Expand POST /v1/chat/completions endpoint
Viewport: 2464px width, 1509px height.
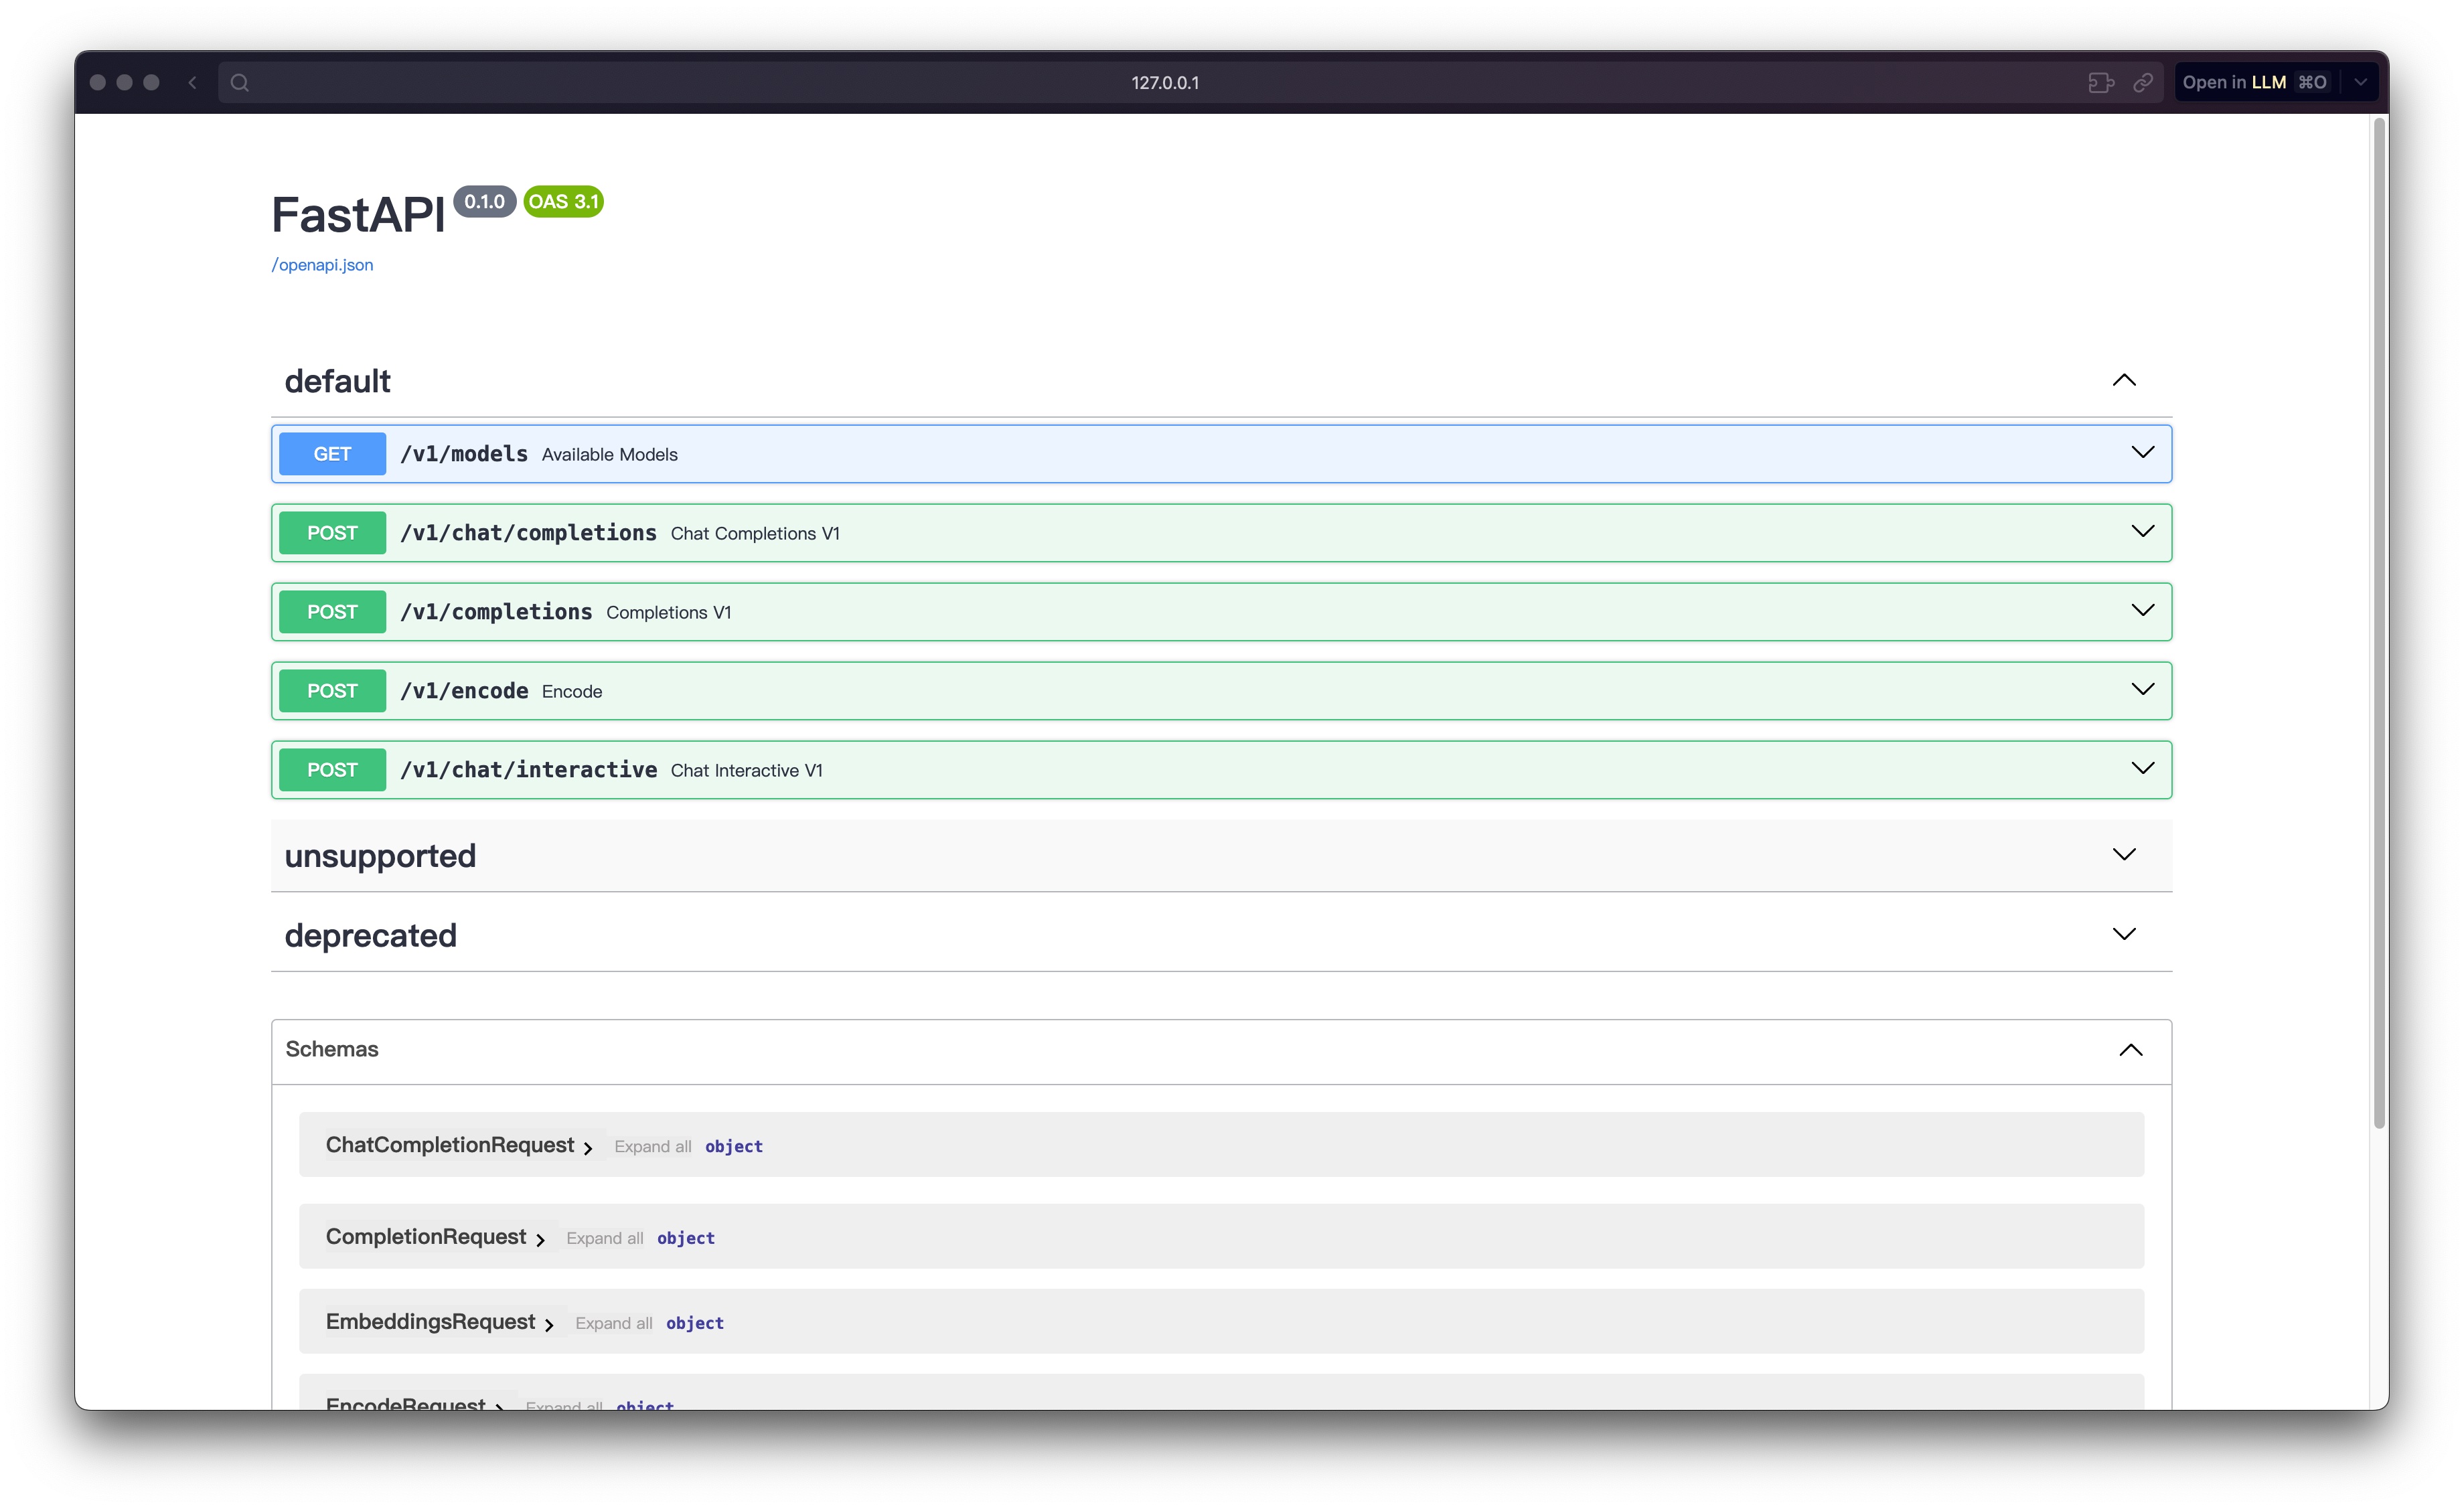pos(2142,532)
